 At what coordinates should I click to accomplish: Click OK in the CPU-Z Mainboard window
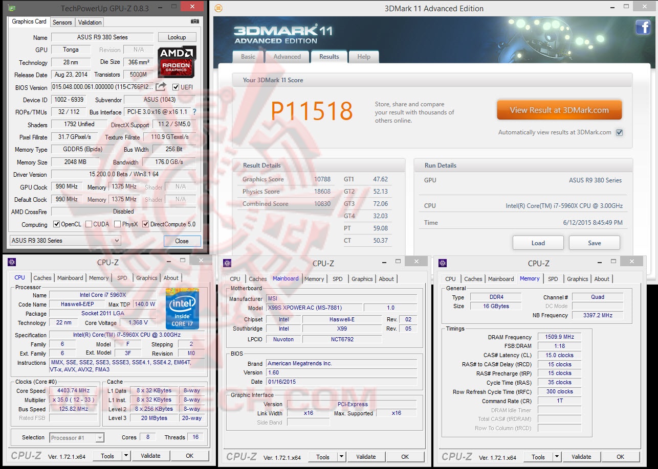(x=405, y=457)
